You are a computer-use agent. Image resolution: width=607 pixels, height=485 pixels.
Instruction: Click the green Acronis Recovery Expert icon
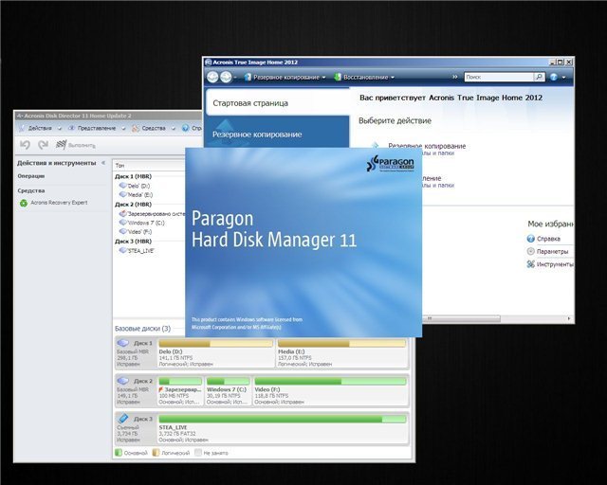(23, 202)
